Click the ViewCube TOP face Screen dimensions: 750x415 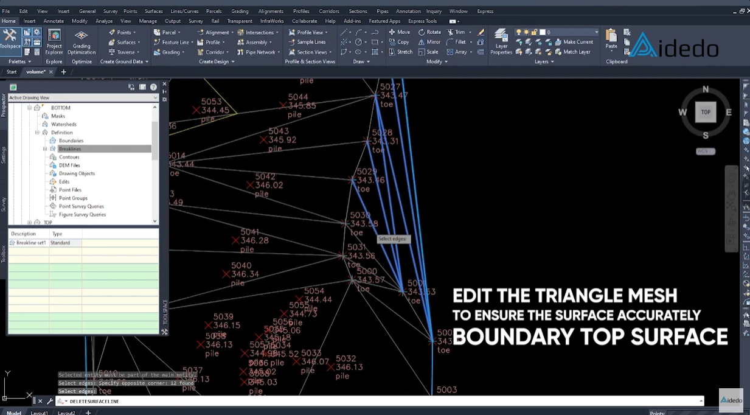coord(706,112)
